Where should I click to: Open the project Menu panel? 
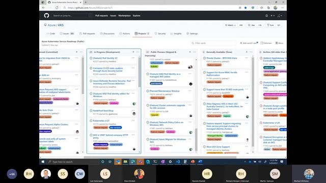pos(279,43)
